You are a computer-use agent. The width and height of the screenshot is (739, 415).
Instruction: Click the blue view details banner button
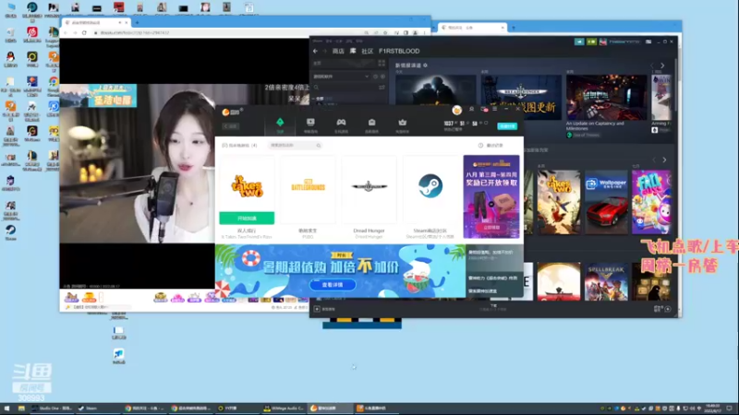[x=333, y=285]
